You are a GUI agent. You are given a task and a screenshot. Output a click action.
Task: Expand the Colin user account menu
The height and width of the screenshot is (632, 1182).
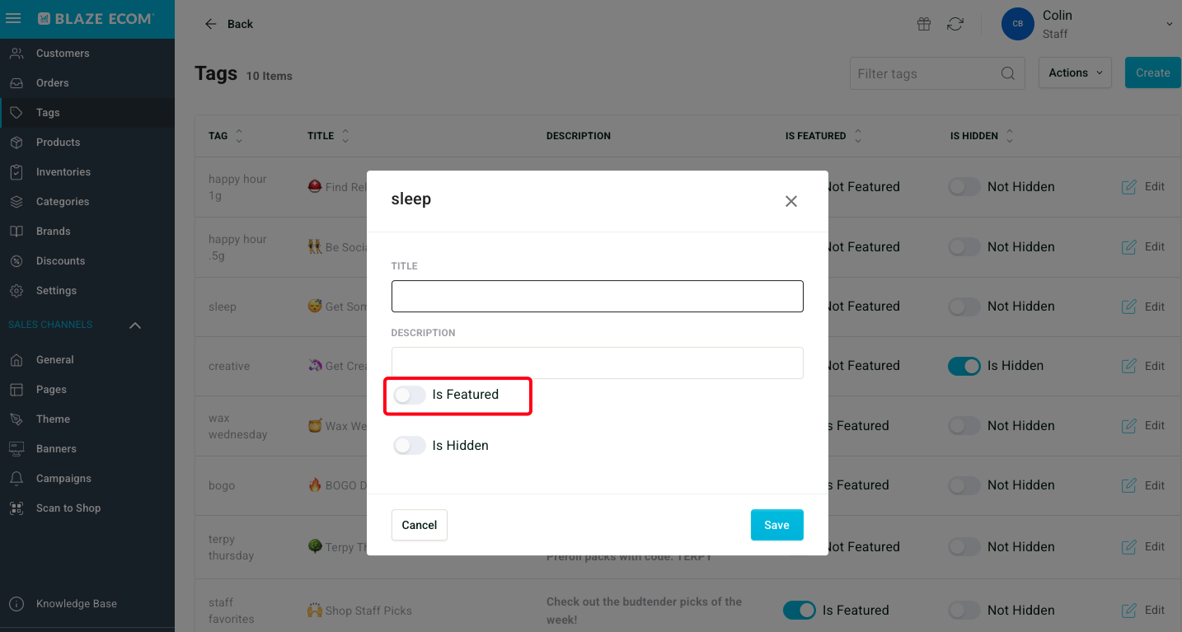click(x=1169, y=25)
